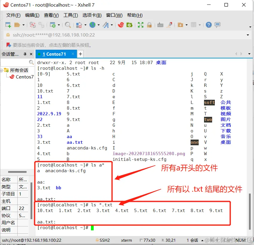Click the padlock Lock screen icon

tap(149, 25)
